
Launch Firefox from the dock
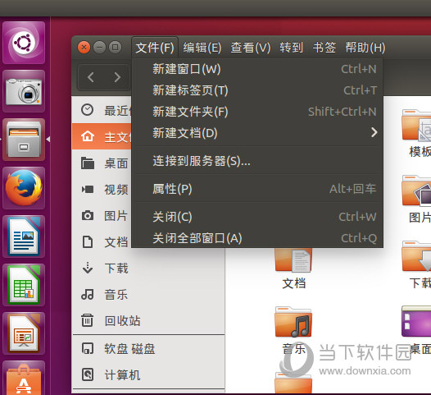24,188
